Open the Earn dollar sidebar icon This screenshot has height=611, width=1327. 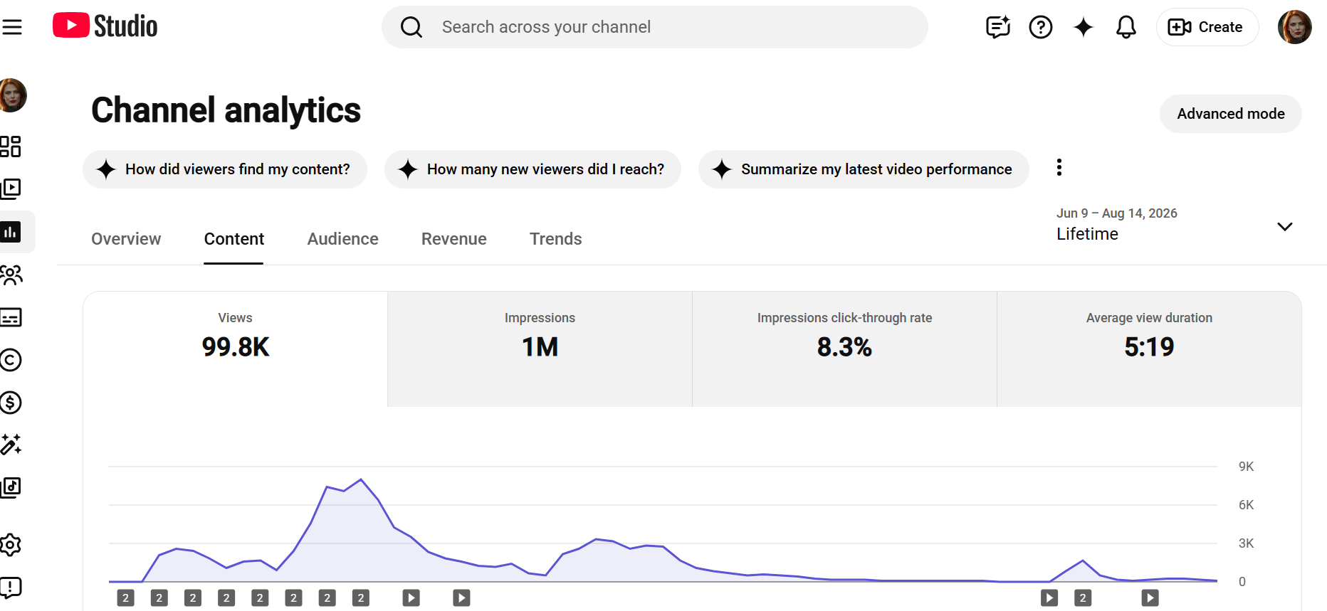point(11,403)
